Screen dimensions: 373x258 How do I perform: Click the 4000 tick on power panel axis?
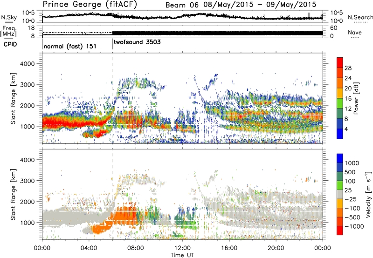pos(28,64)
